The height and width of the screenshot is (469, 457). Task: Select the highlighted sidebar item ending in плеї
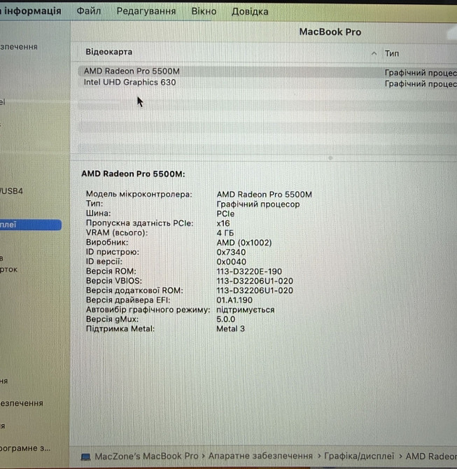31,225
